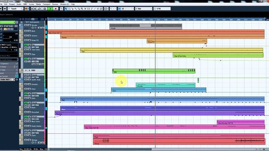Select the Synth Stab track
This screenshot has height=151, width=269.
(x=36, y=80)
